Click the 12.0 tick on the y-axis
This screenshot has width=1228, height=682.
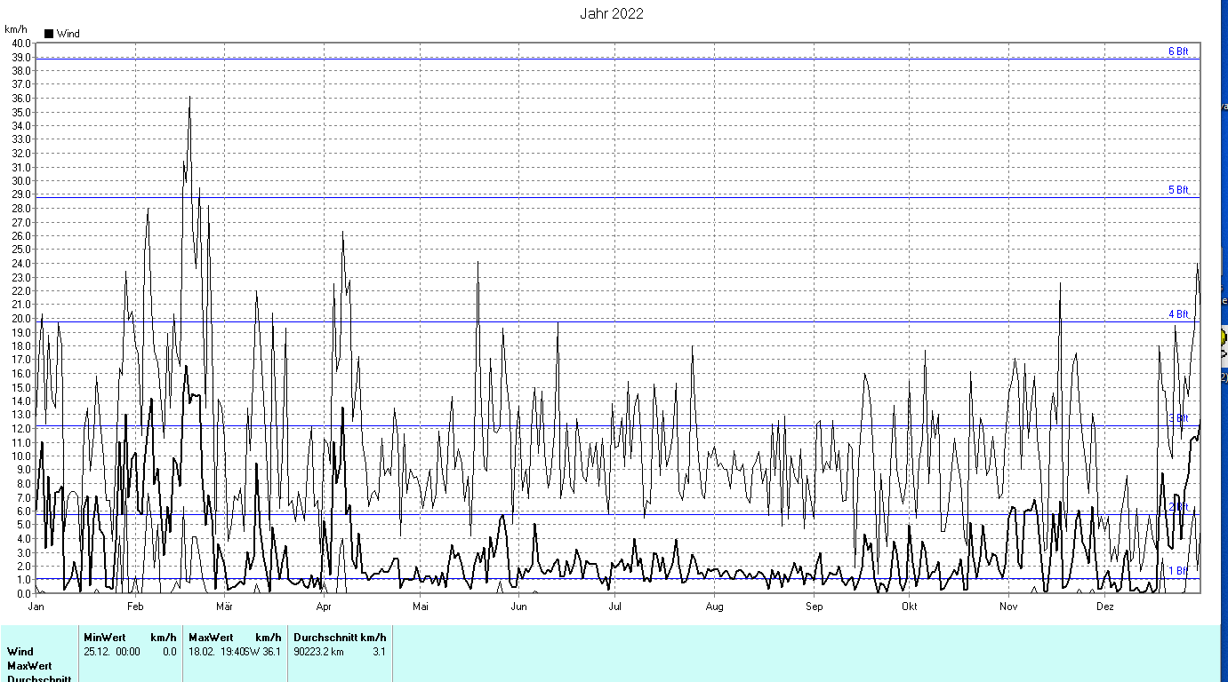[x=21, y=429]
